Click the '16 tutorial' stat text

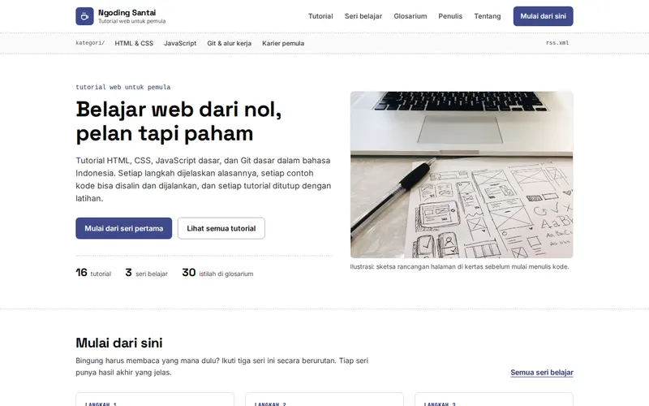(93, 273)
